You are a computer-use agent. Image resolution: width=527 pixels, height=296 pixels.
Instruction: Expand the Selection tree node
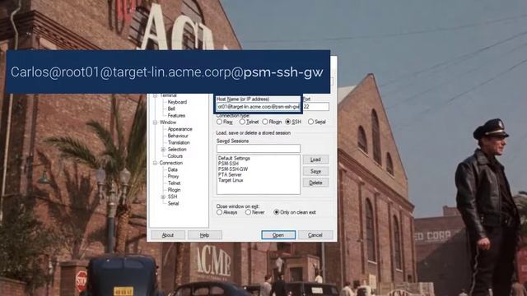[x=163, y=150]
